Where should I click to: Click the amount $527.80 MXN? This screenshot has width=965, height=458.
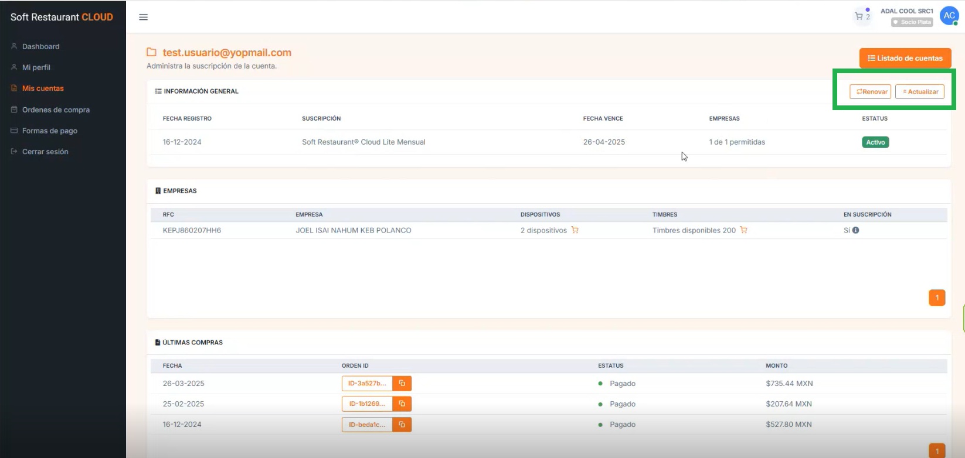click(x=789, y=425)
